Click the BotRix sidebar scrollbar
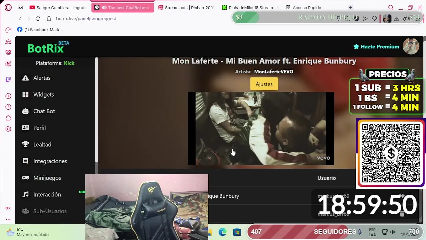This screenshot has width=426, height=240. click(x=97, y=110)
